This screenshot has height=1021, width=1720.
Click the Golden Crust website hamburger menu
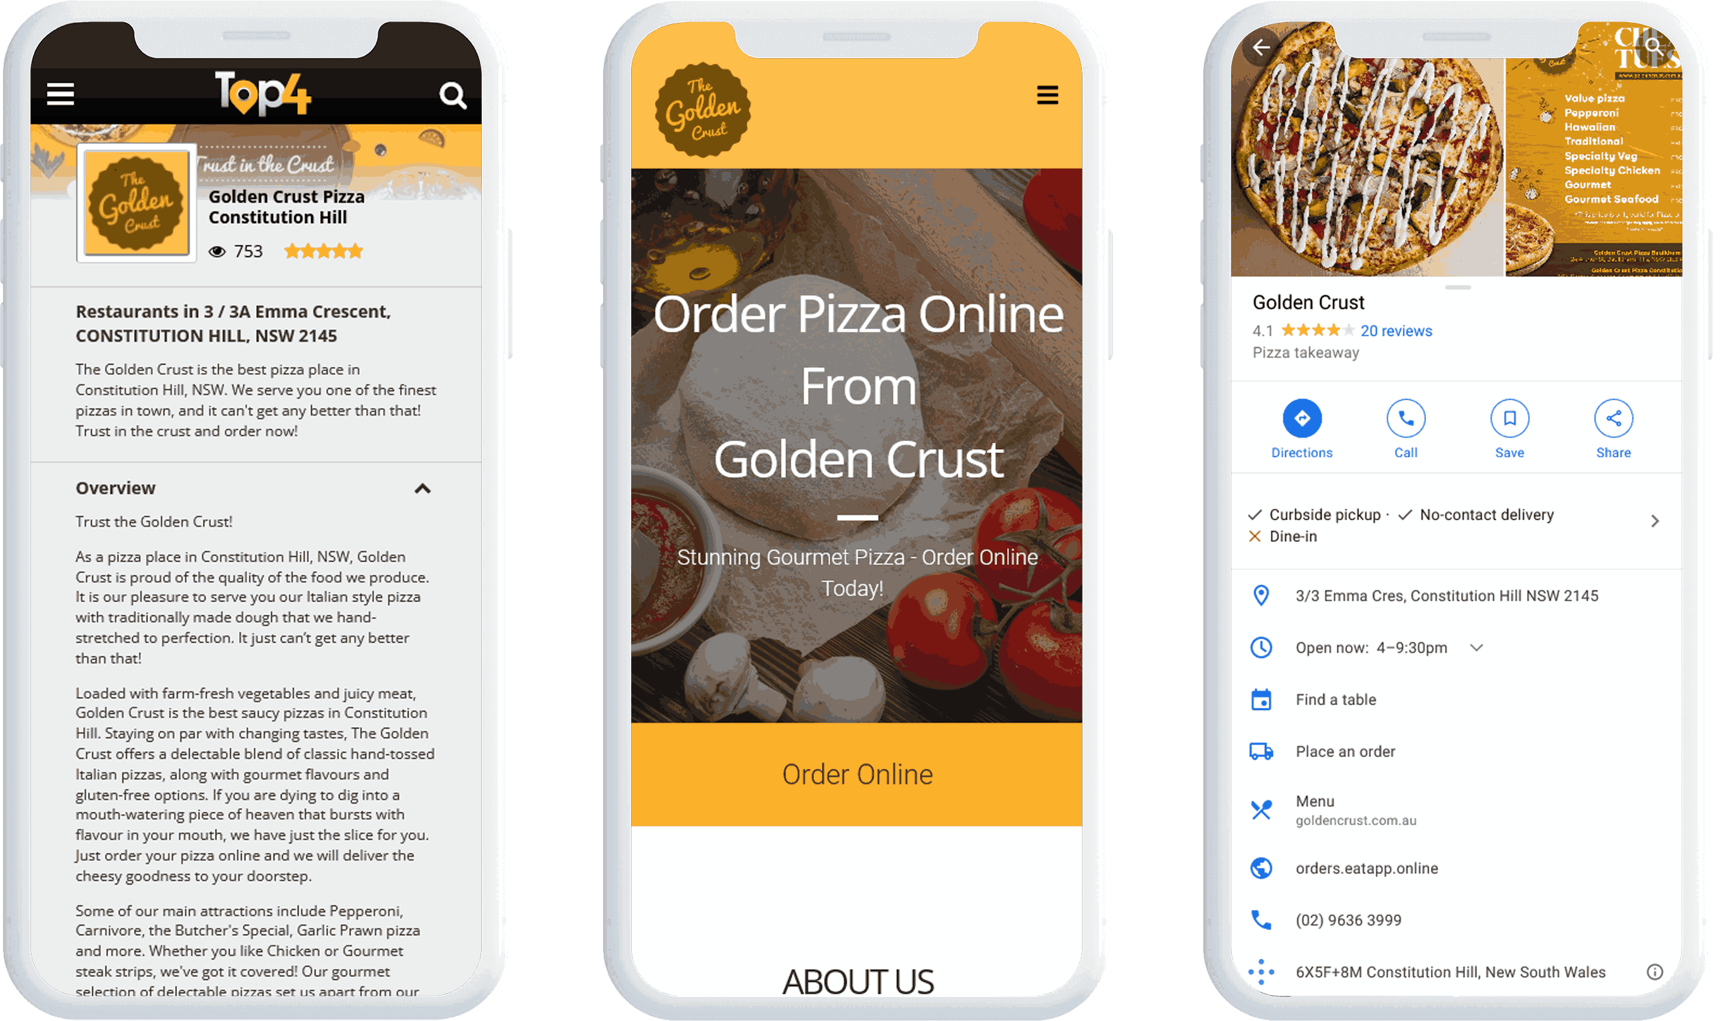tap(1045, 95)
